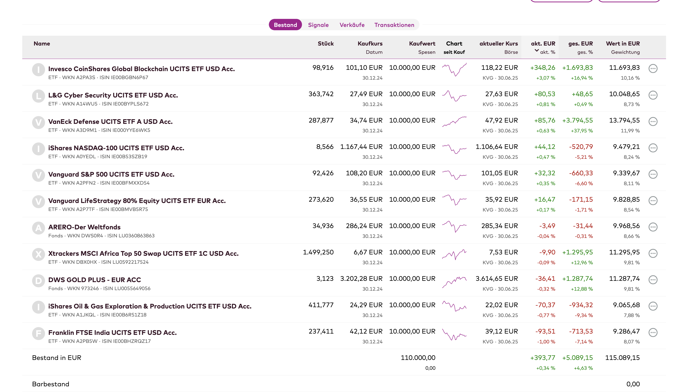Open options menu for ARERO-Der Weltfonds
Image resolution: width=680 pixels, height=392 pixels.
pyautogui.click(x=653, y=227)
